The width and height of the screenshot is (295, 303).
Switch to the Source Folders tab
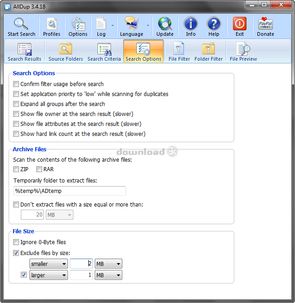66,51
